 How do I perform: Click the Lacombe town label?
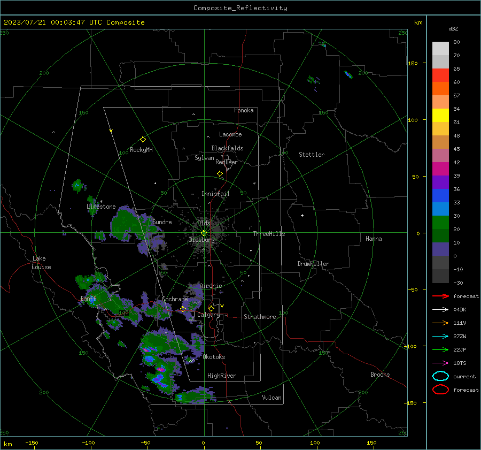[230, 134]
